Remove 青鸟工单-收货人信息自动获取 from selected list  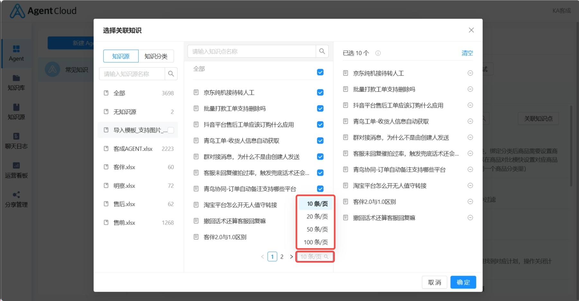(x=470, y=121)
